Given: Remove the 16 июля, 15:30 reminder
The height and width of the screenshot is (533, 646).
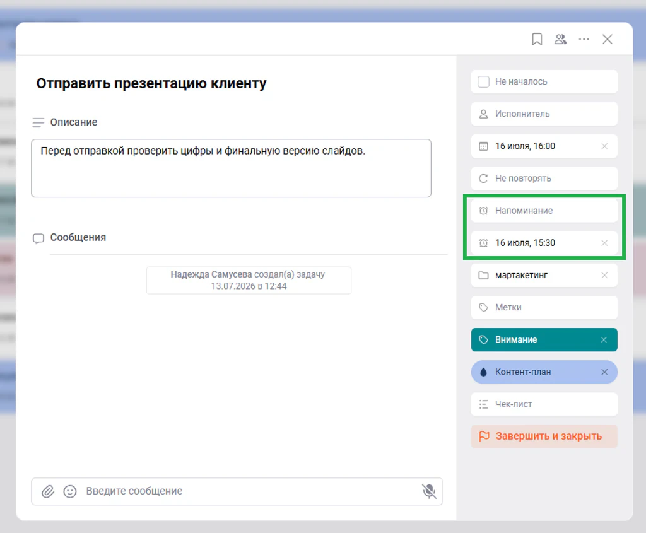Looking at the screenshot, I should [x=604, y=243].
